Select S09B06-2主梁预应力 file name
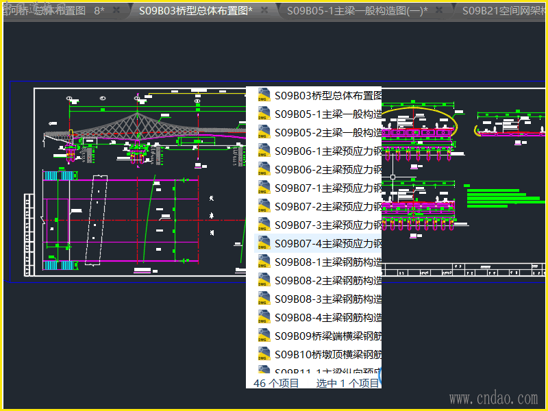The image size is (548, 411). 327,169
